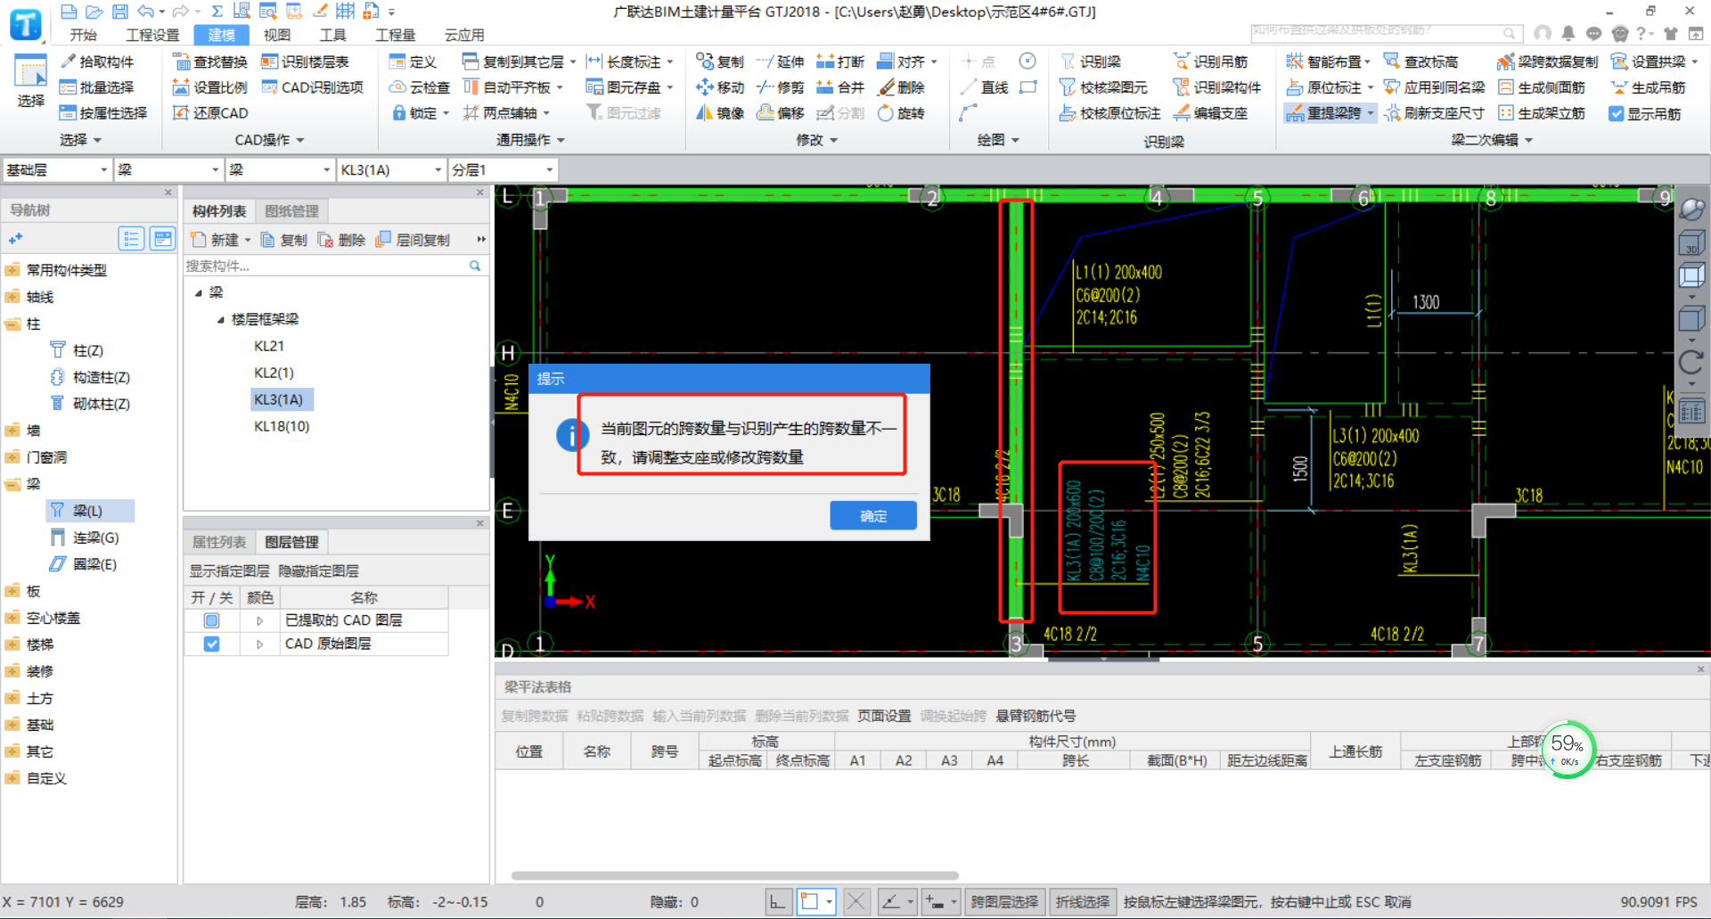Click the 生成吊筋 generate hanger bar tool
The width and height of the screenshot is (1711, 919).
pos(1649,87)
